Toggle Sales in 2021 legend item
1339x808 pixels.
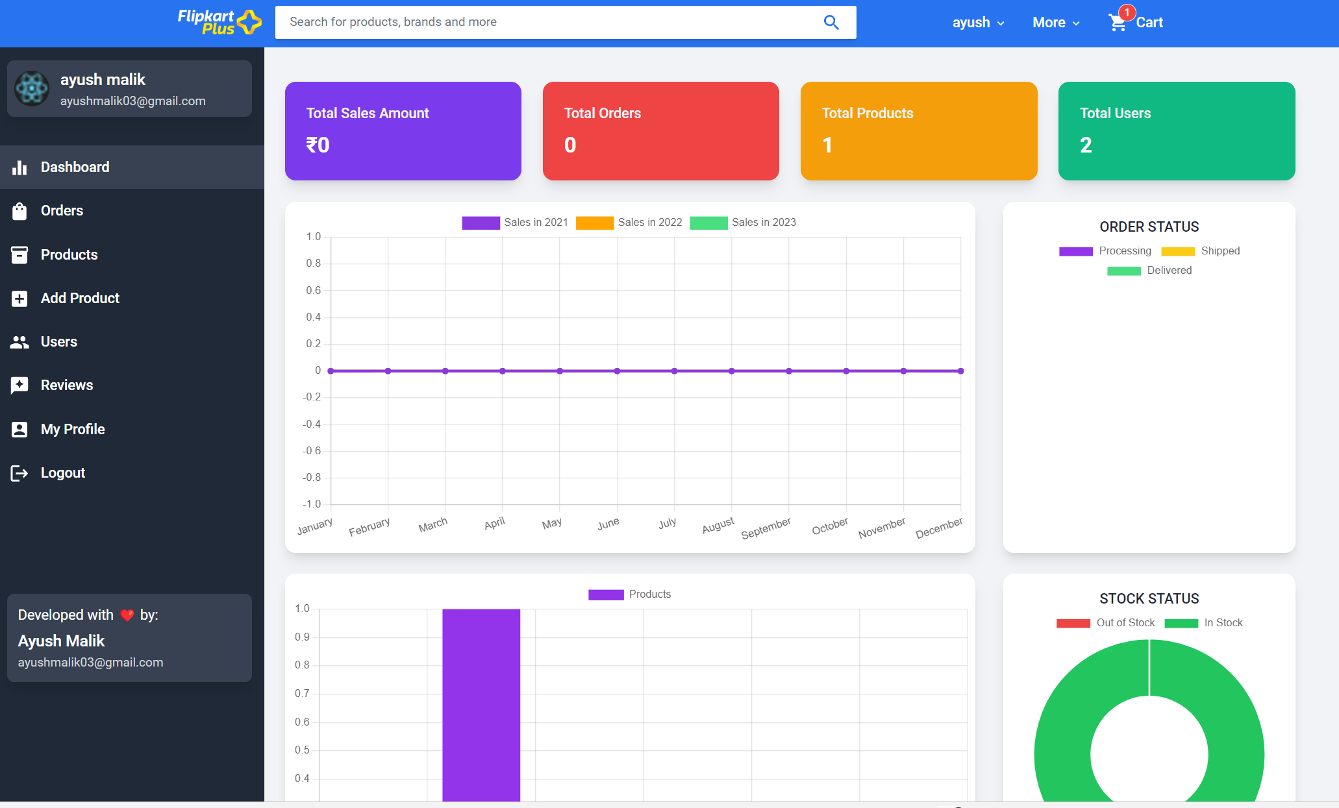515,223
